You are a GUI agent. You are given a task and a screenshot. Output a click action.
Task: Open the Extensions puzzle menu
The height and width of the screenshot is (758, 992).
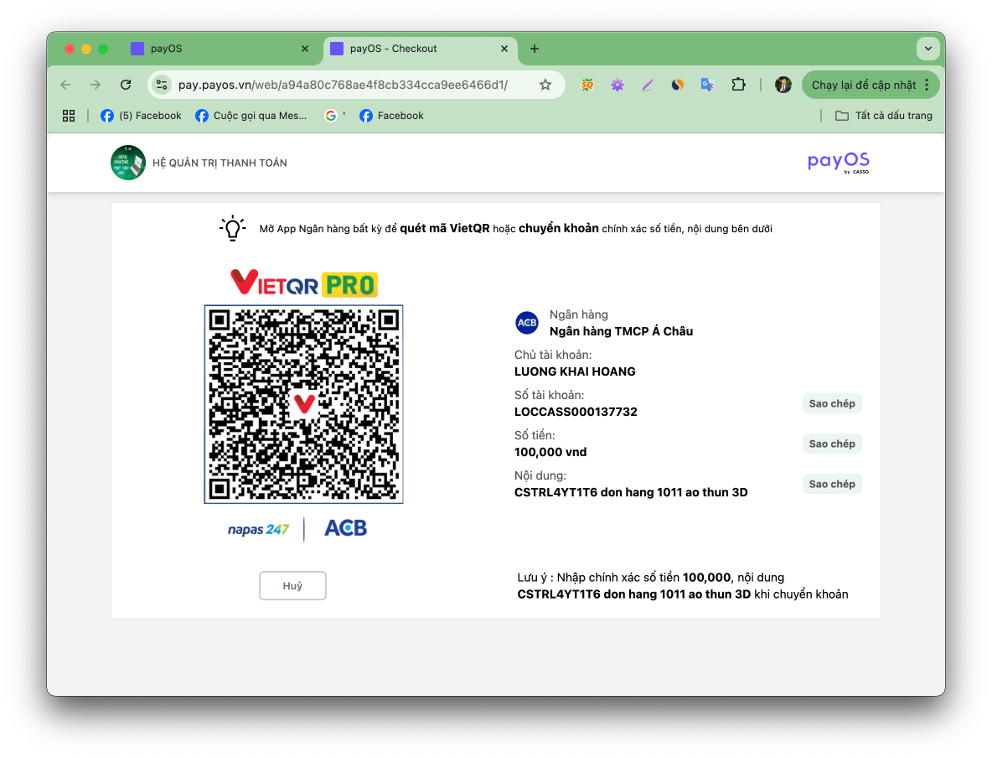(x=738, y=85)
